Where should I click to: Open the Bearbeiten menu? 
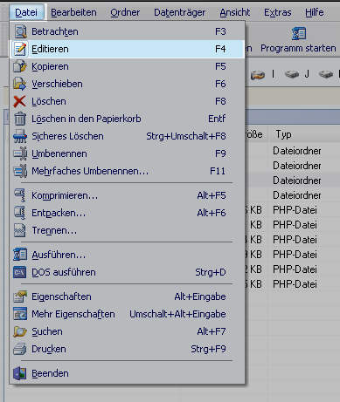73,12
